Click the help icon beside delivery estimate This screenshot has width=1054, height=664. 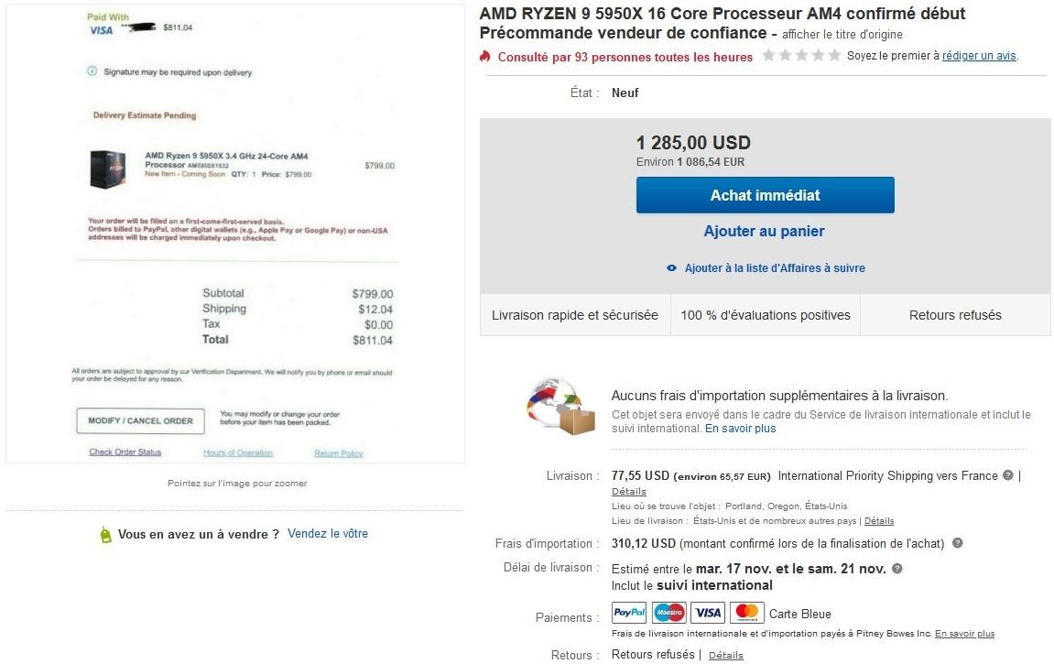pyautogui.click(x=897, y=569)
